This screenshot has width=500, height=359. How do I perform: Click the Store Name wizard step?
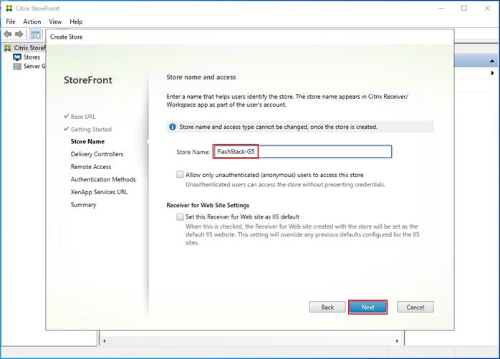coord(87,141)
